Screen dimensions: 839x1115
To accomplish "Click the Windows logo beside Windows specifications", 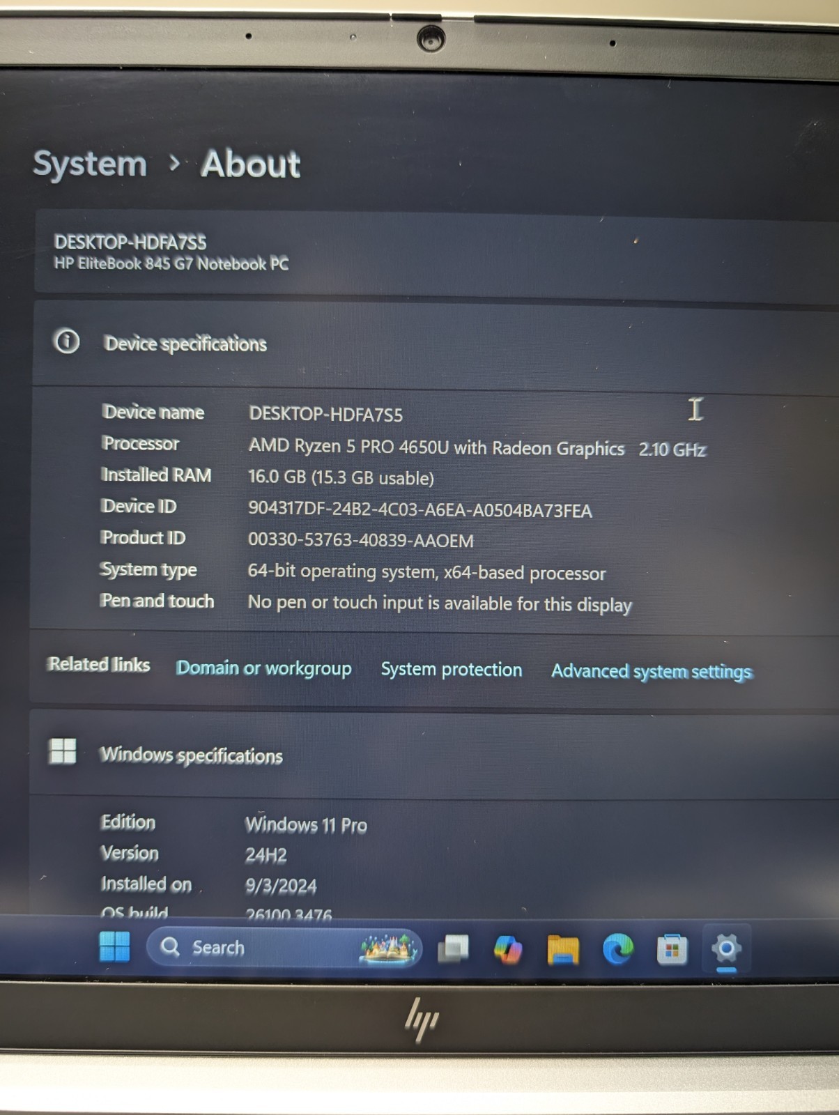I will 63,751.
